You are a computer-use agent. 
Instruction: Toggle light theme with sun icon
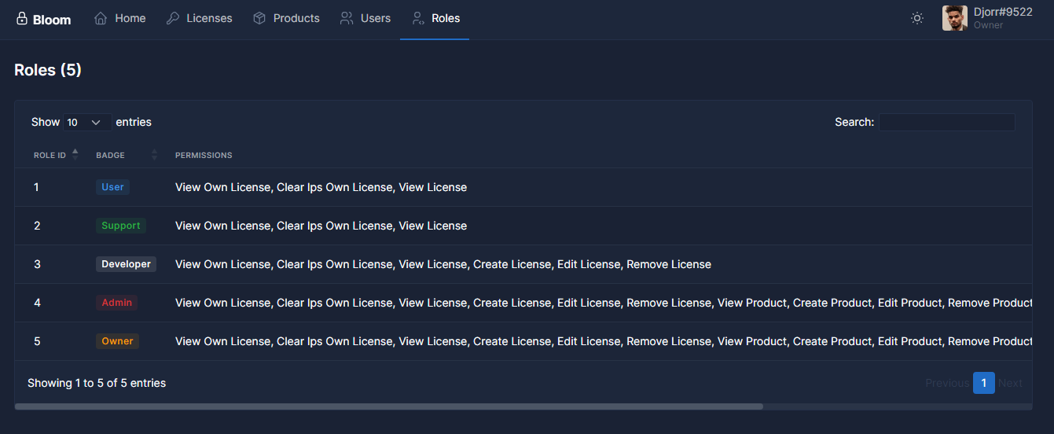point(917,18)
